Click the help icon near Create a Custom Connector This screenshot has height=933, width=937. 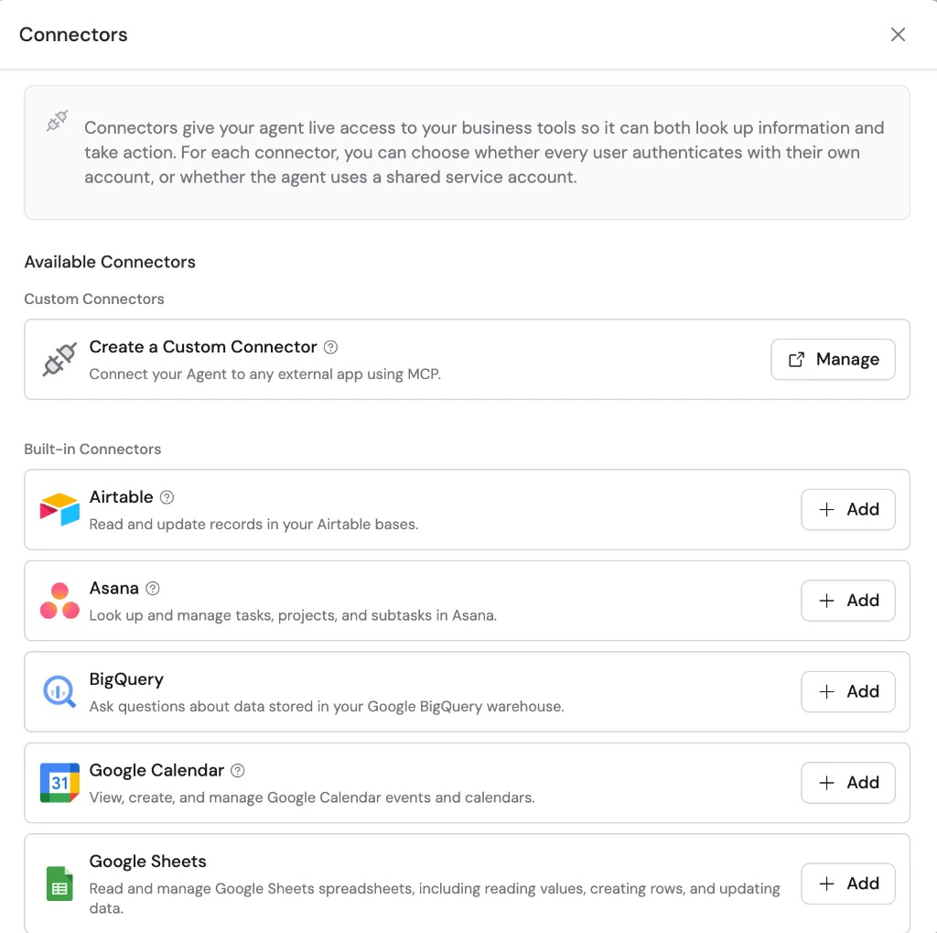click(x=330, y=347)
